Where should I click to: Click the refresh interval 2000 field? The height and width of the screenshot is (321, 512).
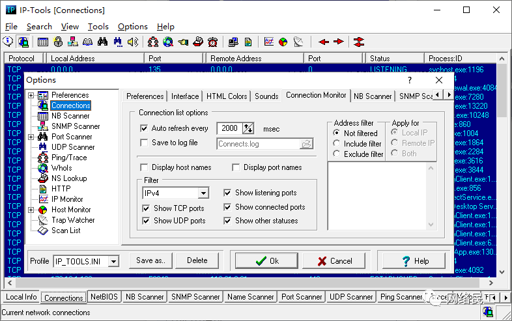click(x=229, y=128)
